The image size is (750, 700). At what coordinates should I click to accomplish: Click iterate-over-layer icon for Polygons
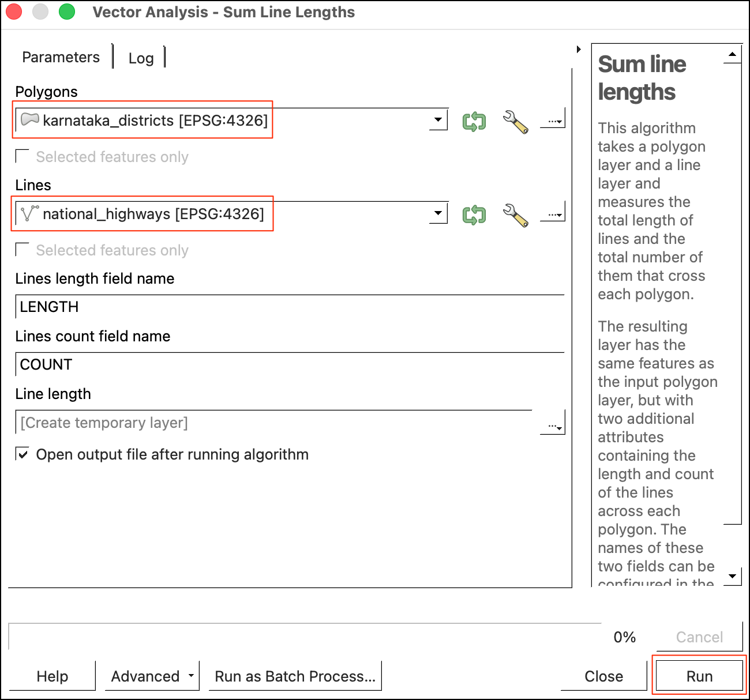pyautogui.click(x=474, y=121)
